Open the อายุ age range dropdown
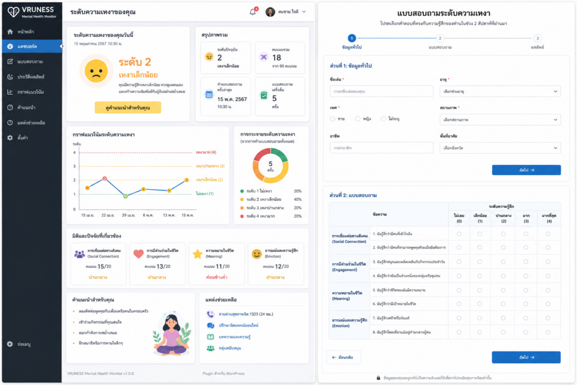 click(500, 91)
